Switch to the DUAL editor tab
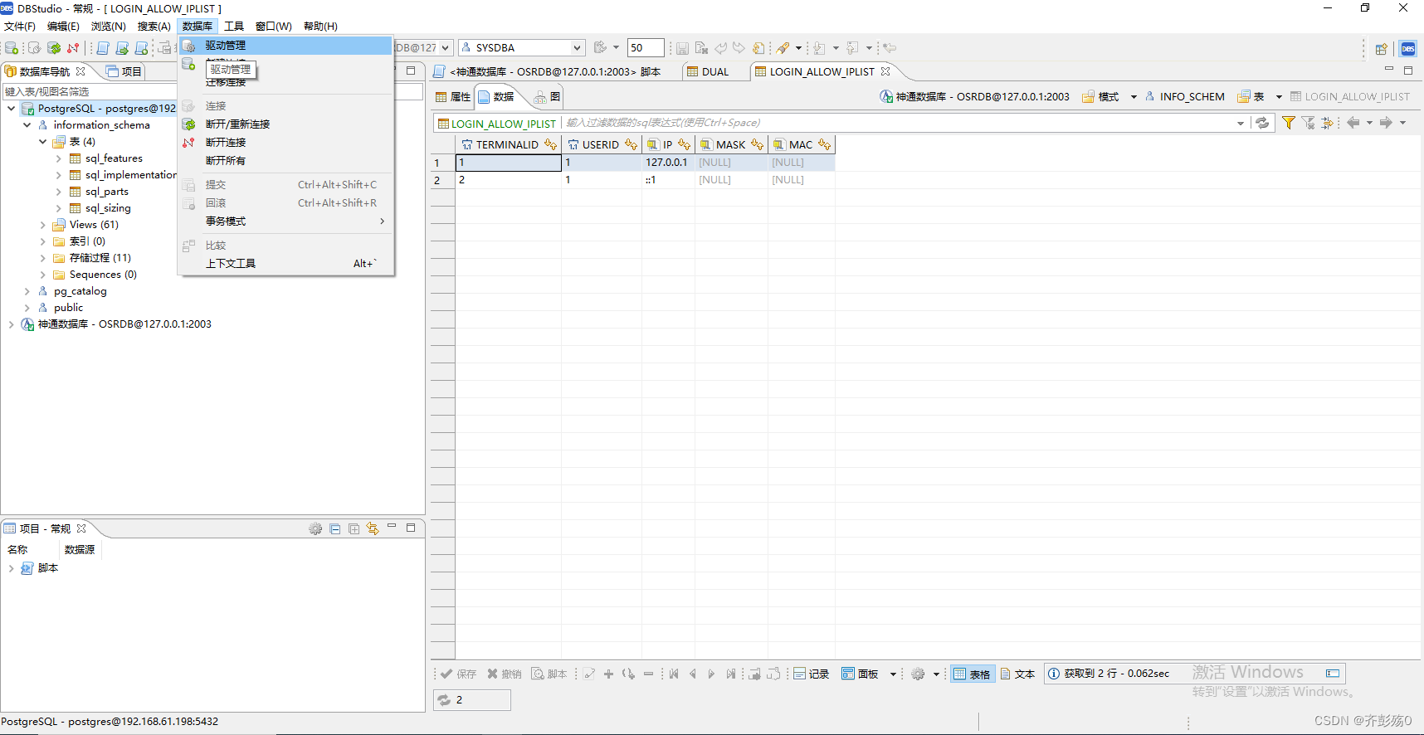Image resolution: width=1424 pixels, height=735 pixels. [707, 72]
